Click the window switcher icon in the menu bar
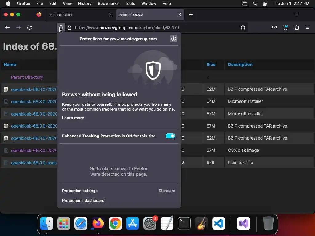Viewport: 315px width, 236px height. pyautogui.click(x=244, y=4)
